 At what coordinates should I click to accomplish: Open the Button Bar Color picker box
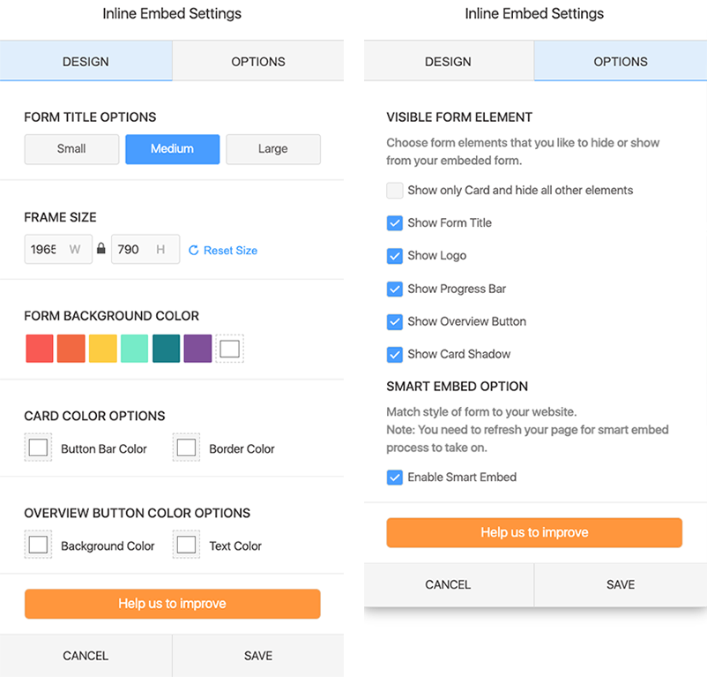pyautogui.click(x=38, y=448)
